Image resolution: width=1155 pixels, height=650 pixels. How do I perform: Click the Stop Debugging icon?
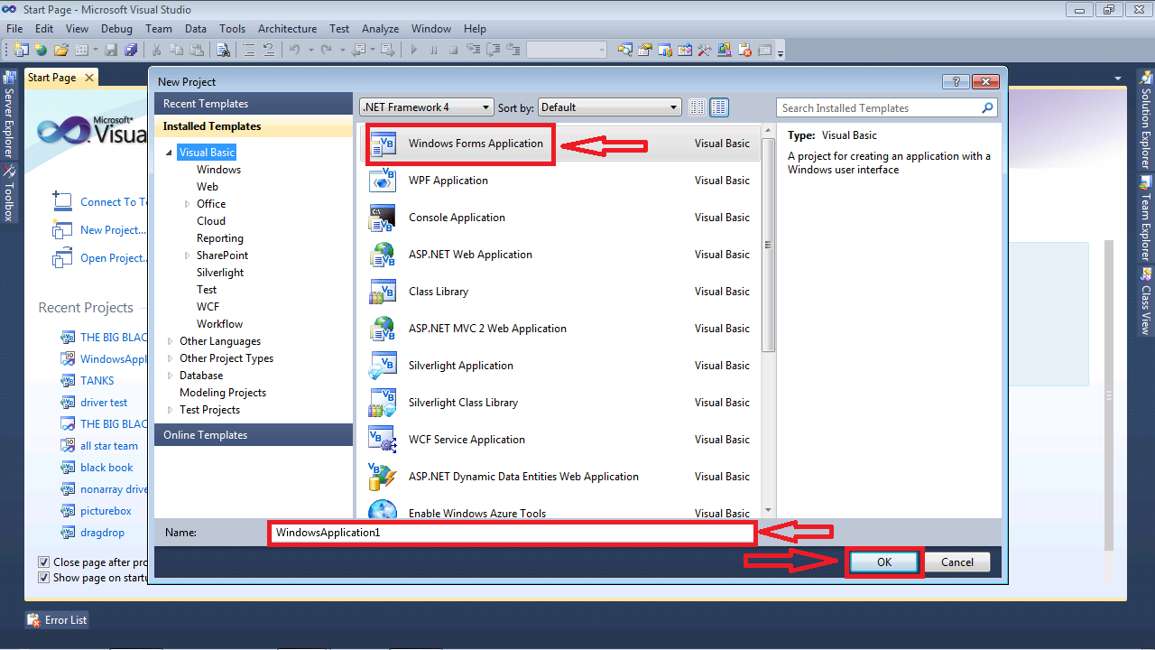[454, 50]
